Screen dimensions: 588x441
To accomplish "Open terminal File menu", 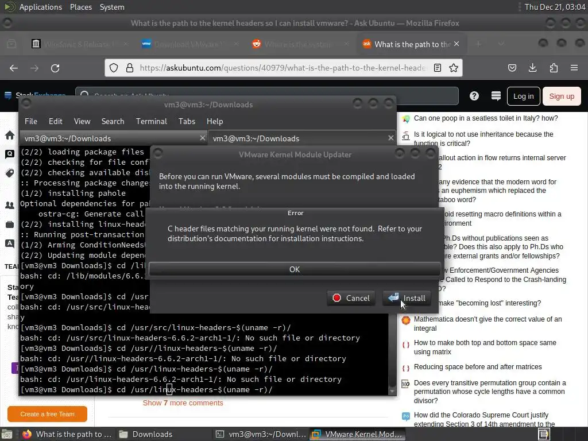I will (x=31, y=121).
